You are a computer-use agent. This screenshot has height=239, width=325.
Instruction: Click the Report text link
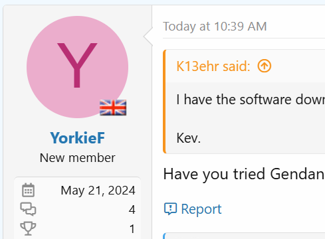tap(201, 209)
